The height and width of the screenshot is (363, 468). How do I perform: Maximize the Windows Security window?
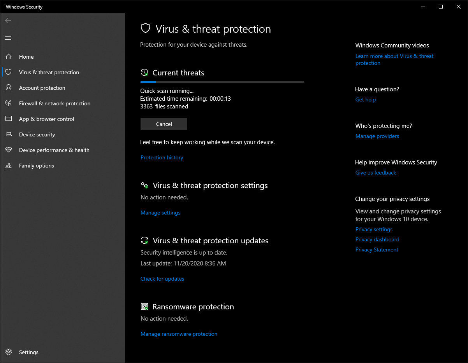pos(441,7)
